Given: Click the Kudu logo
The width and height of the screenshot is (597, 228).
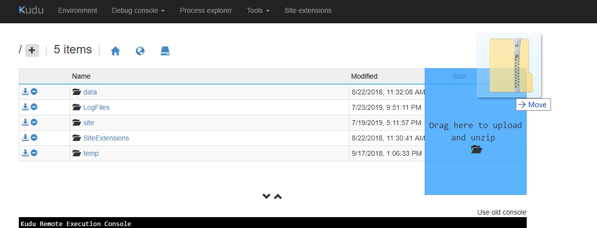Looking at the screenshot, I should (x=31, y=10).
